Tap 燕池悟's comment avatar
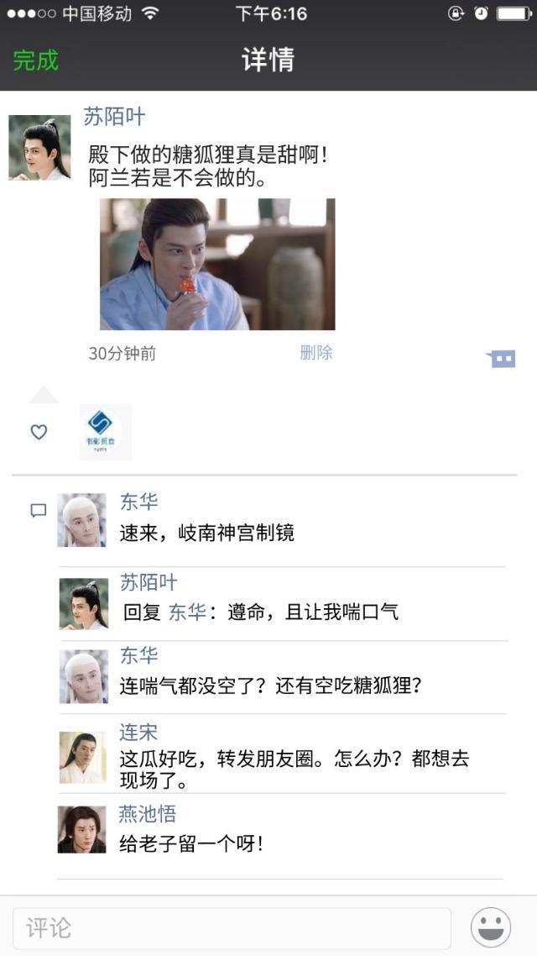Image resolution: width=537 pixels, height=956 pixels. pos(82,829)
